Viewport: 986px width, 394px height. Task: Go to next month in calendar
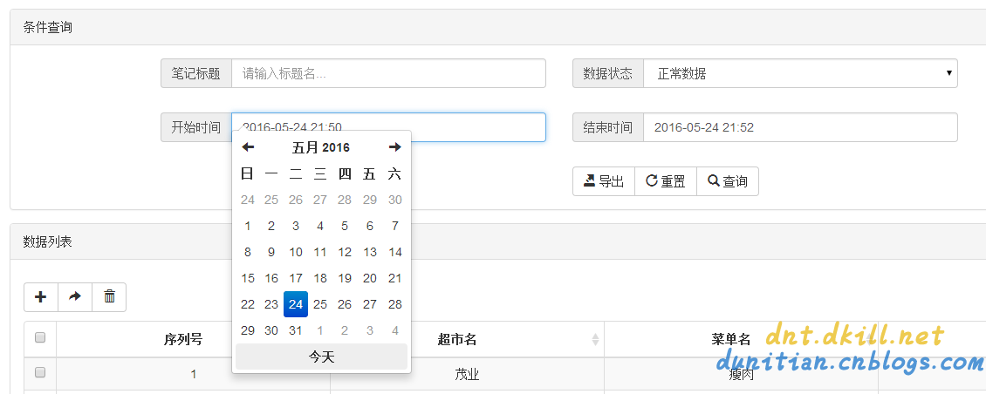pos(395,147)
